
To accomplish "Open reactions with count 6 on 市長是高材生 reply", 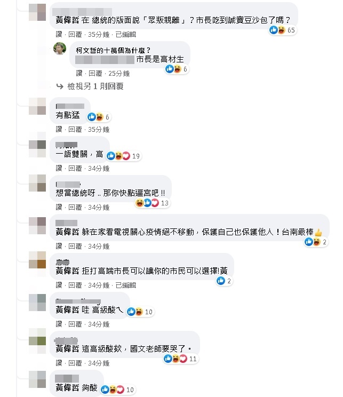I will coord(177,69).
